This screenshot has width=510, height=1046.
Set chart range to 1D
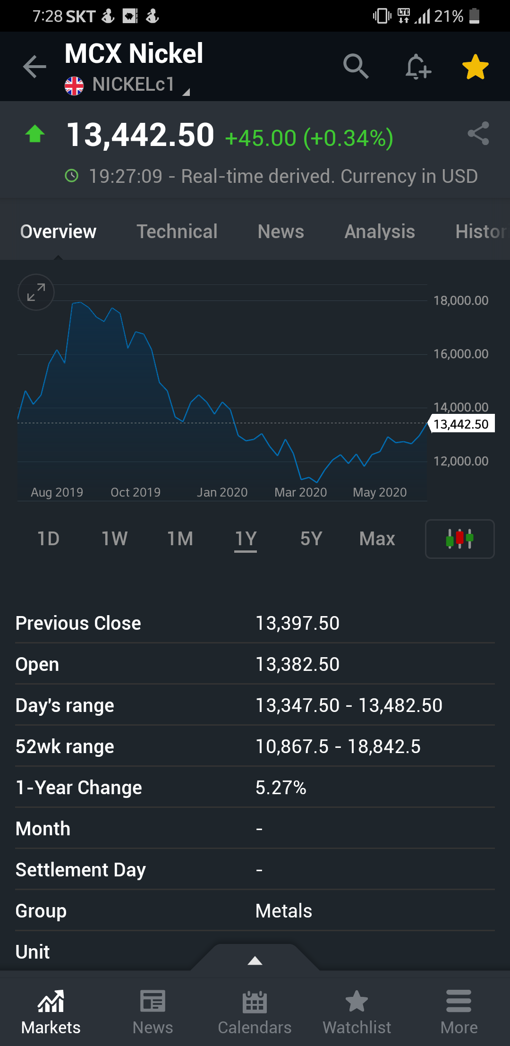coord(49,539)
